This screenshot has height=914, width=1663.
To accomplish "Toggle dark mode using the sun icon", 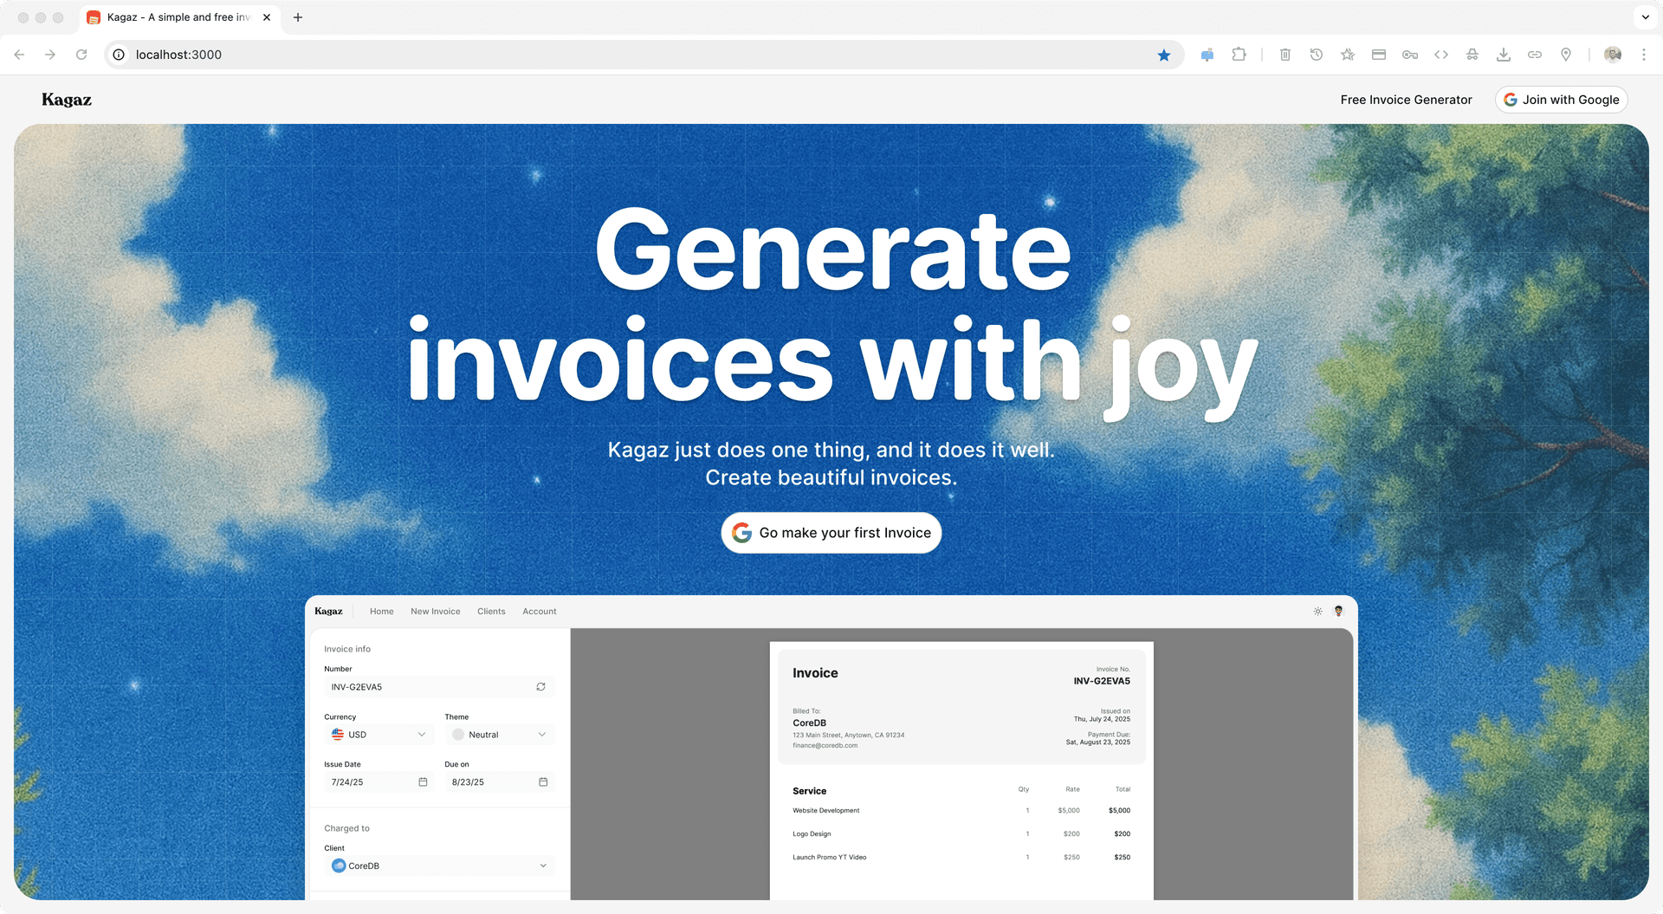I will pyautogui.click(x=1317, y=611).
